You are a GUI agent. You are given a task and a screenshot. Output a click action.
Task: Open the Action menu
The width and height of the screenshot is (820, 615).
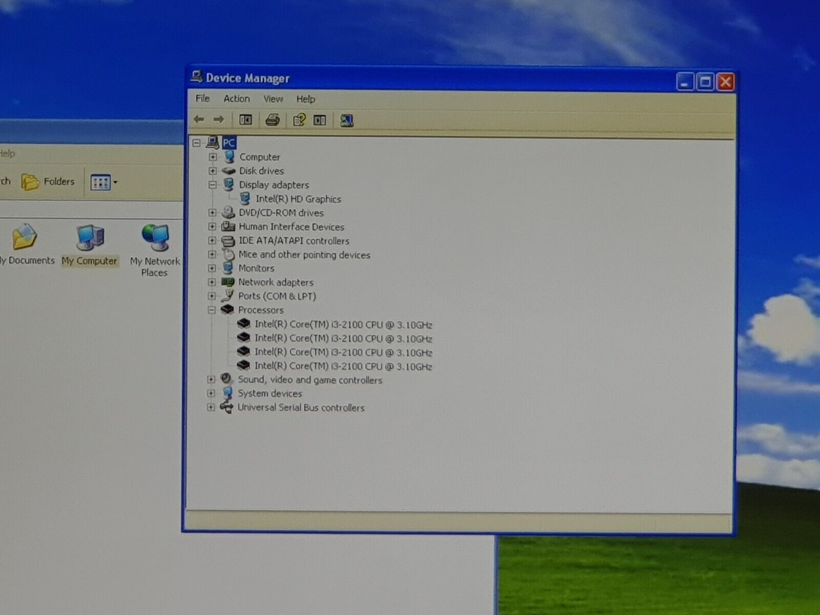tap(236, 99)
